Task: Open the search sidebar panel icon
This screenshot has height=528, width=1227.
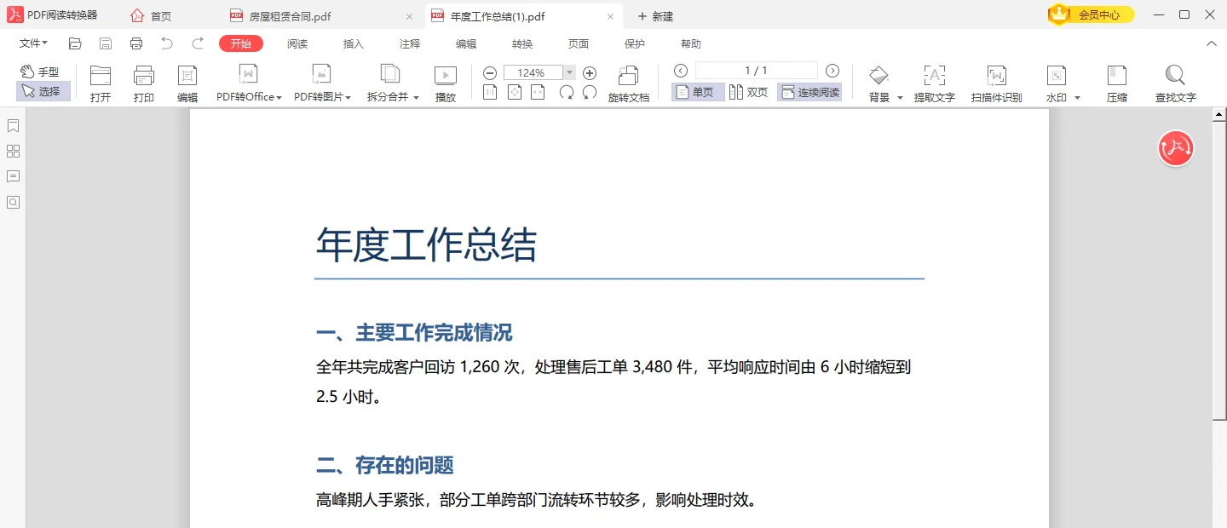Action: tap(13, 202)
